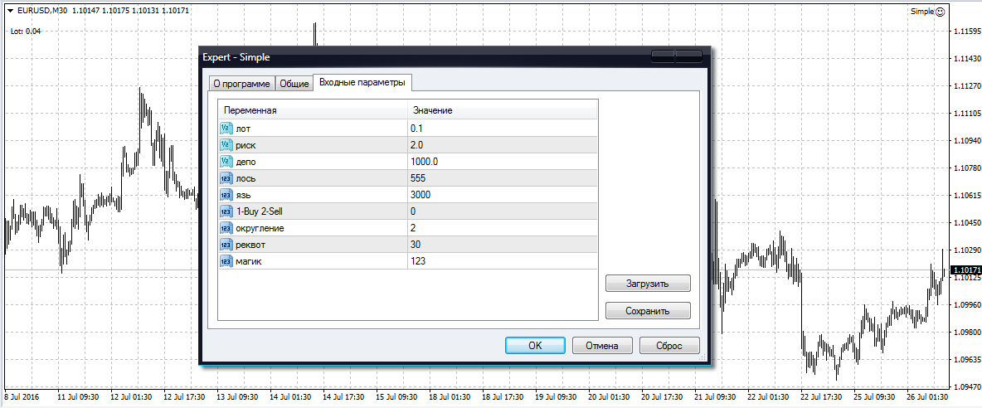Click the integer icon beside магик
Image resolution: width=982 pixels, height=408 pixels.
tap(226, 261)
